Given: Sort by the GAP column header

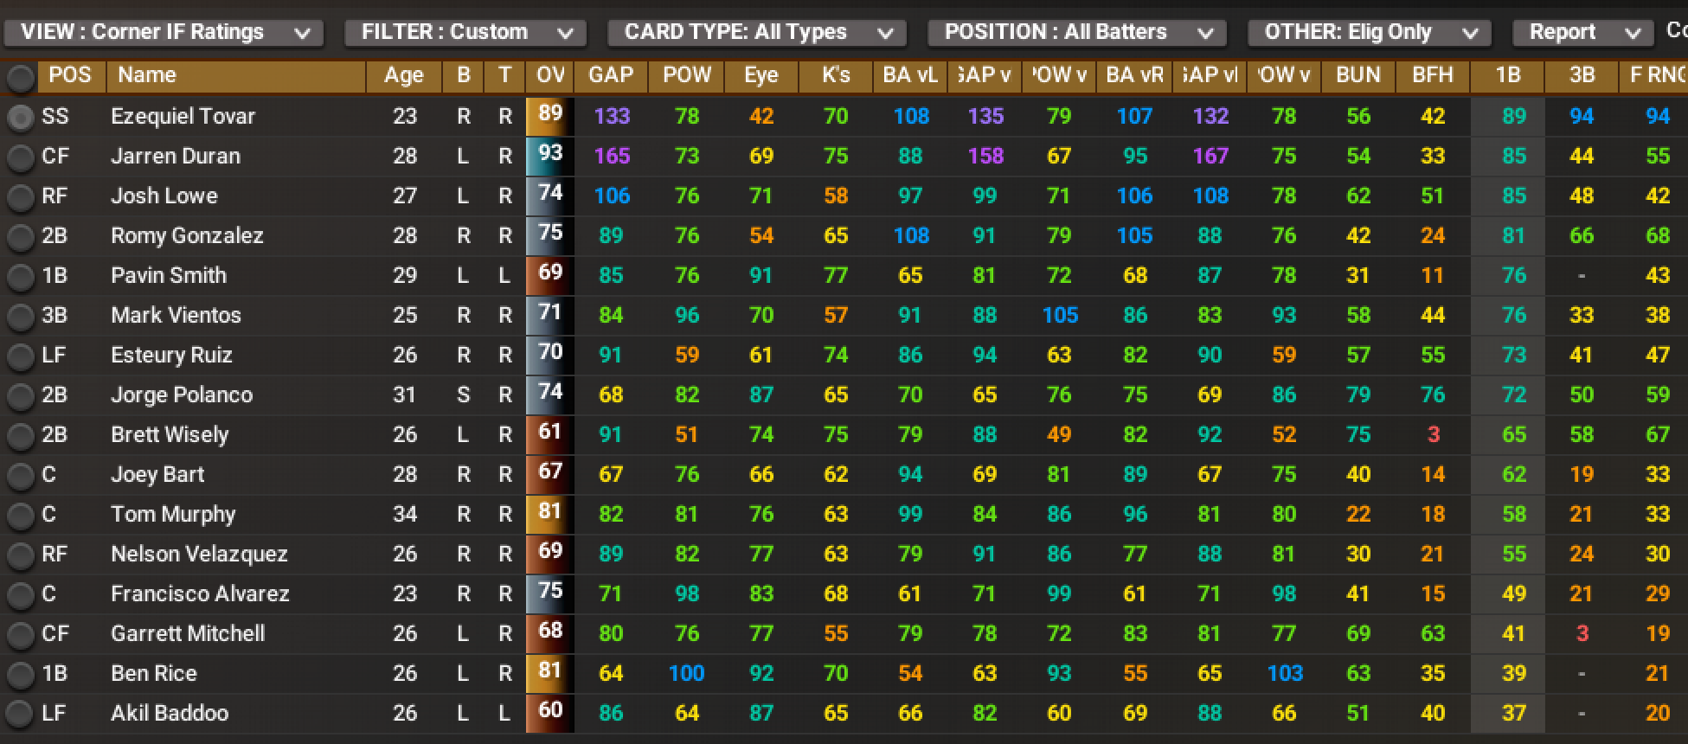Looking at the screenshot, I should point(611,75).
